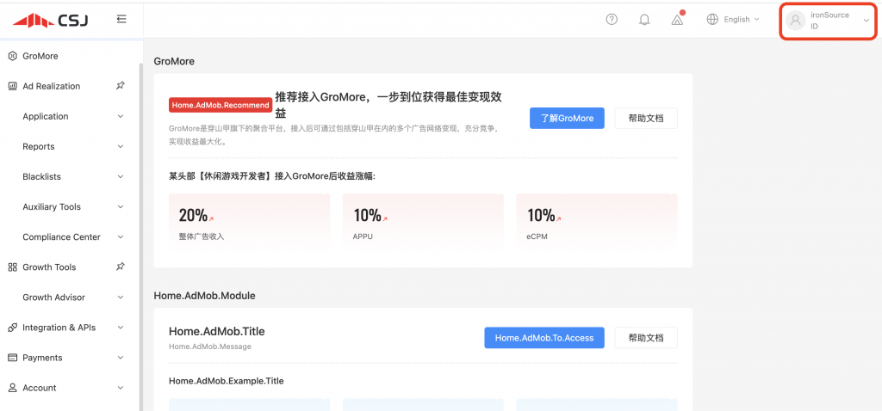Collapse the sidebar with the menu toggle icon
The height and width of the screenshot is (411, 882).
point(121,19)
